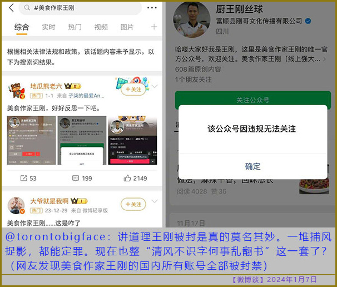The image size is (337, 287).
Task: Follow 地瓜熊老六 with +关注
Action: tap(133, 90)
